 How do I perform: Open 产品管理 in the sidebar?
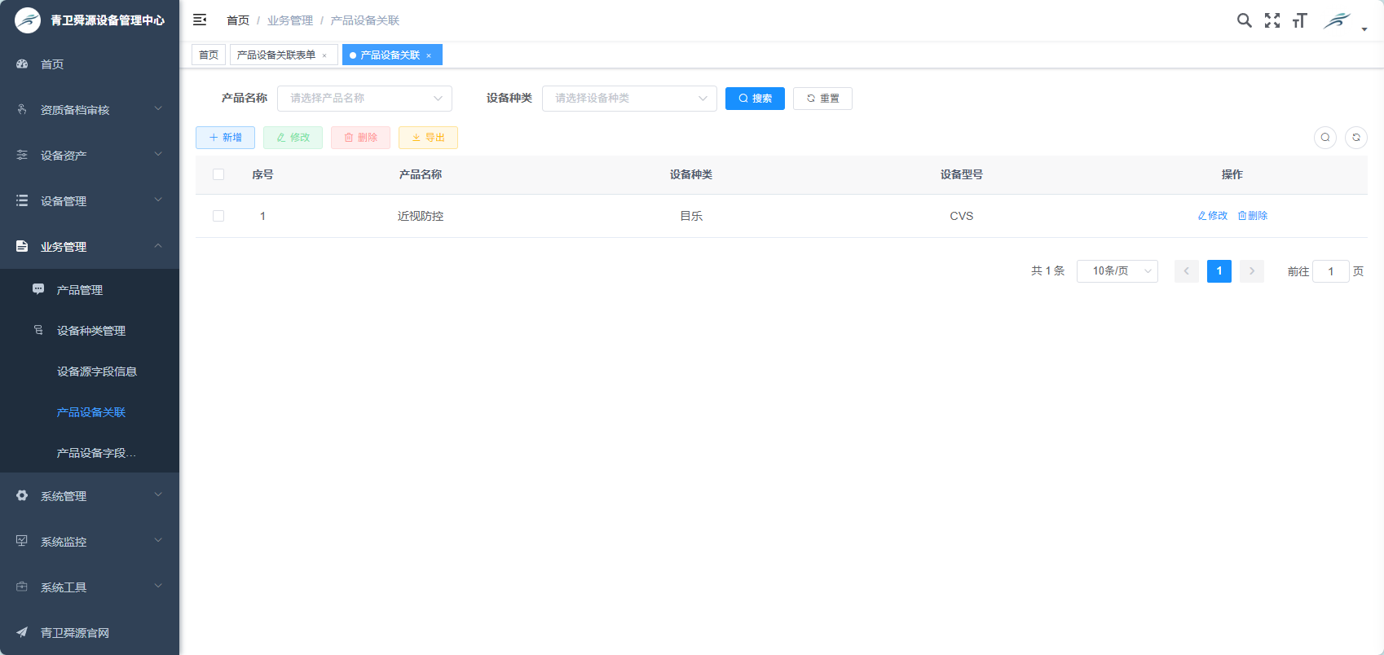[80, 290]
